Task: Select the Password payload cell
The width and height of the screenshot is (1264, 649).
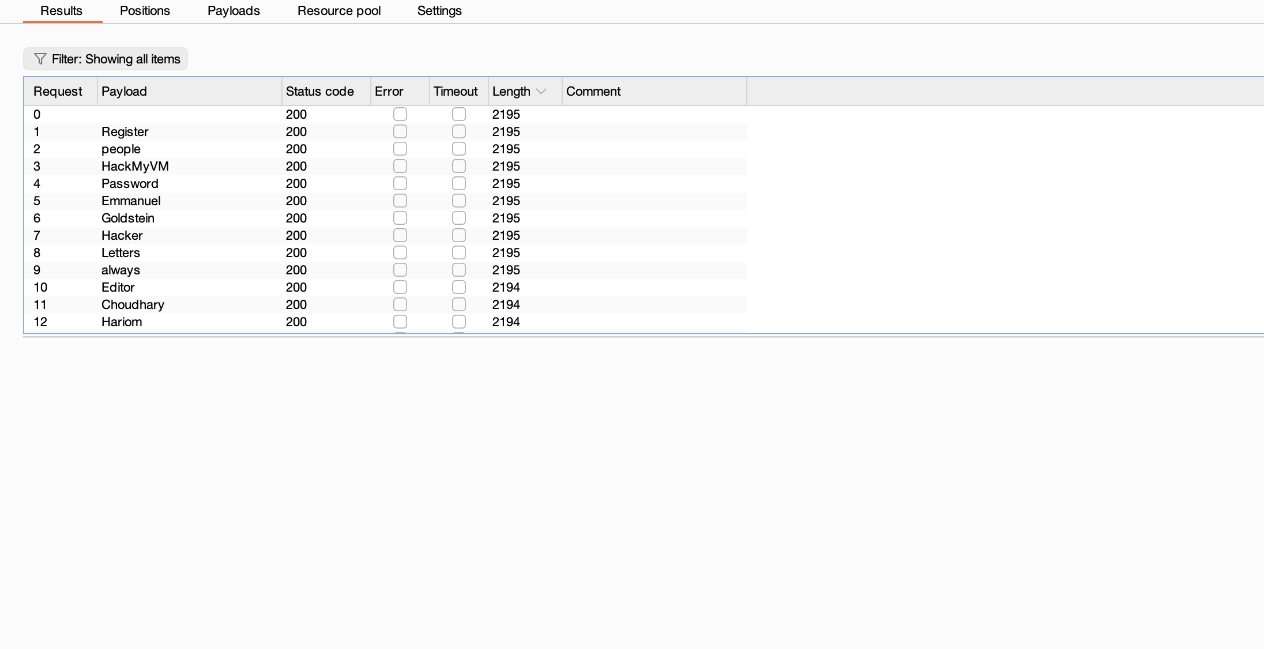Action: pos(190,183)
